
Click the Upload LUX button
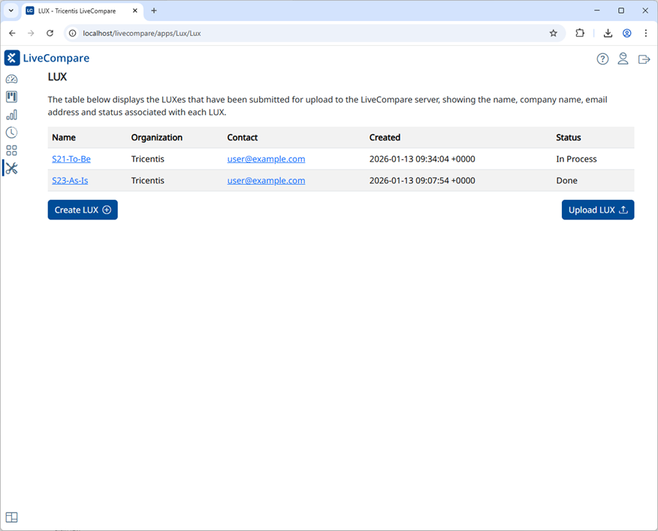pos(598,210)
